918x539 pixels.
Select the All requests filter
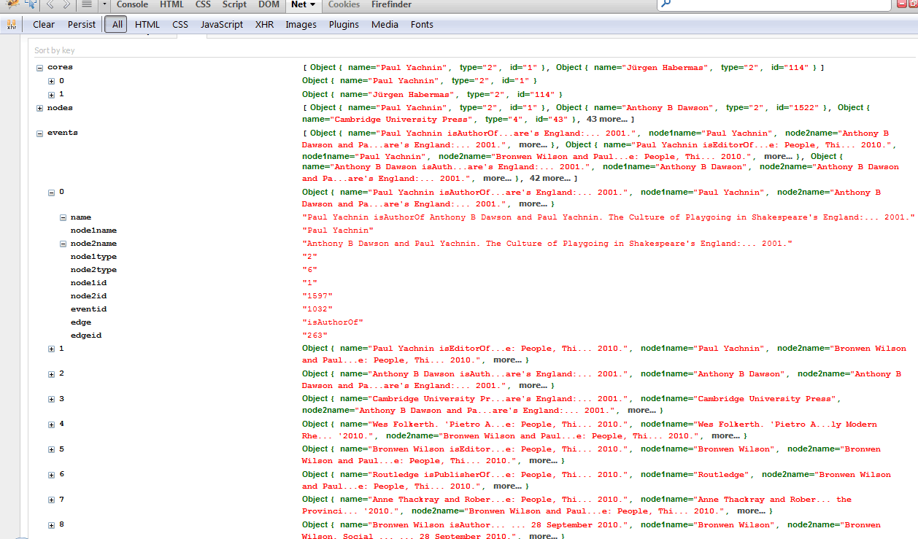[115, 24]
